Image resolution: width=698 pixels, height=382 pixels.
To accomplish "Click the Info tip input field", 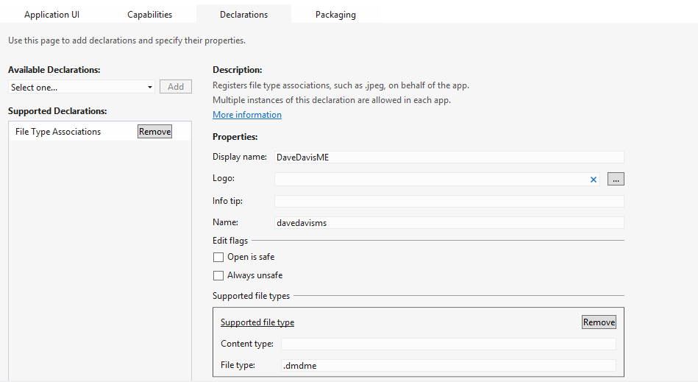I will (x=449, y=201).
